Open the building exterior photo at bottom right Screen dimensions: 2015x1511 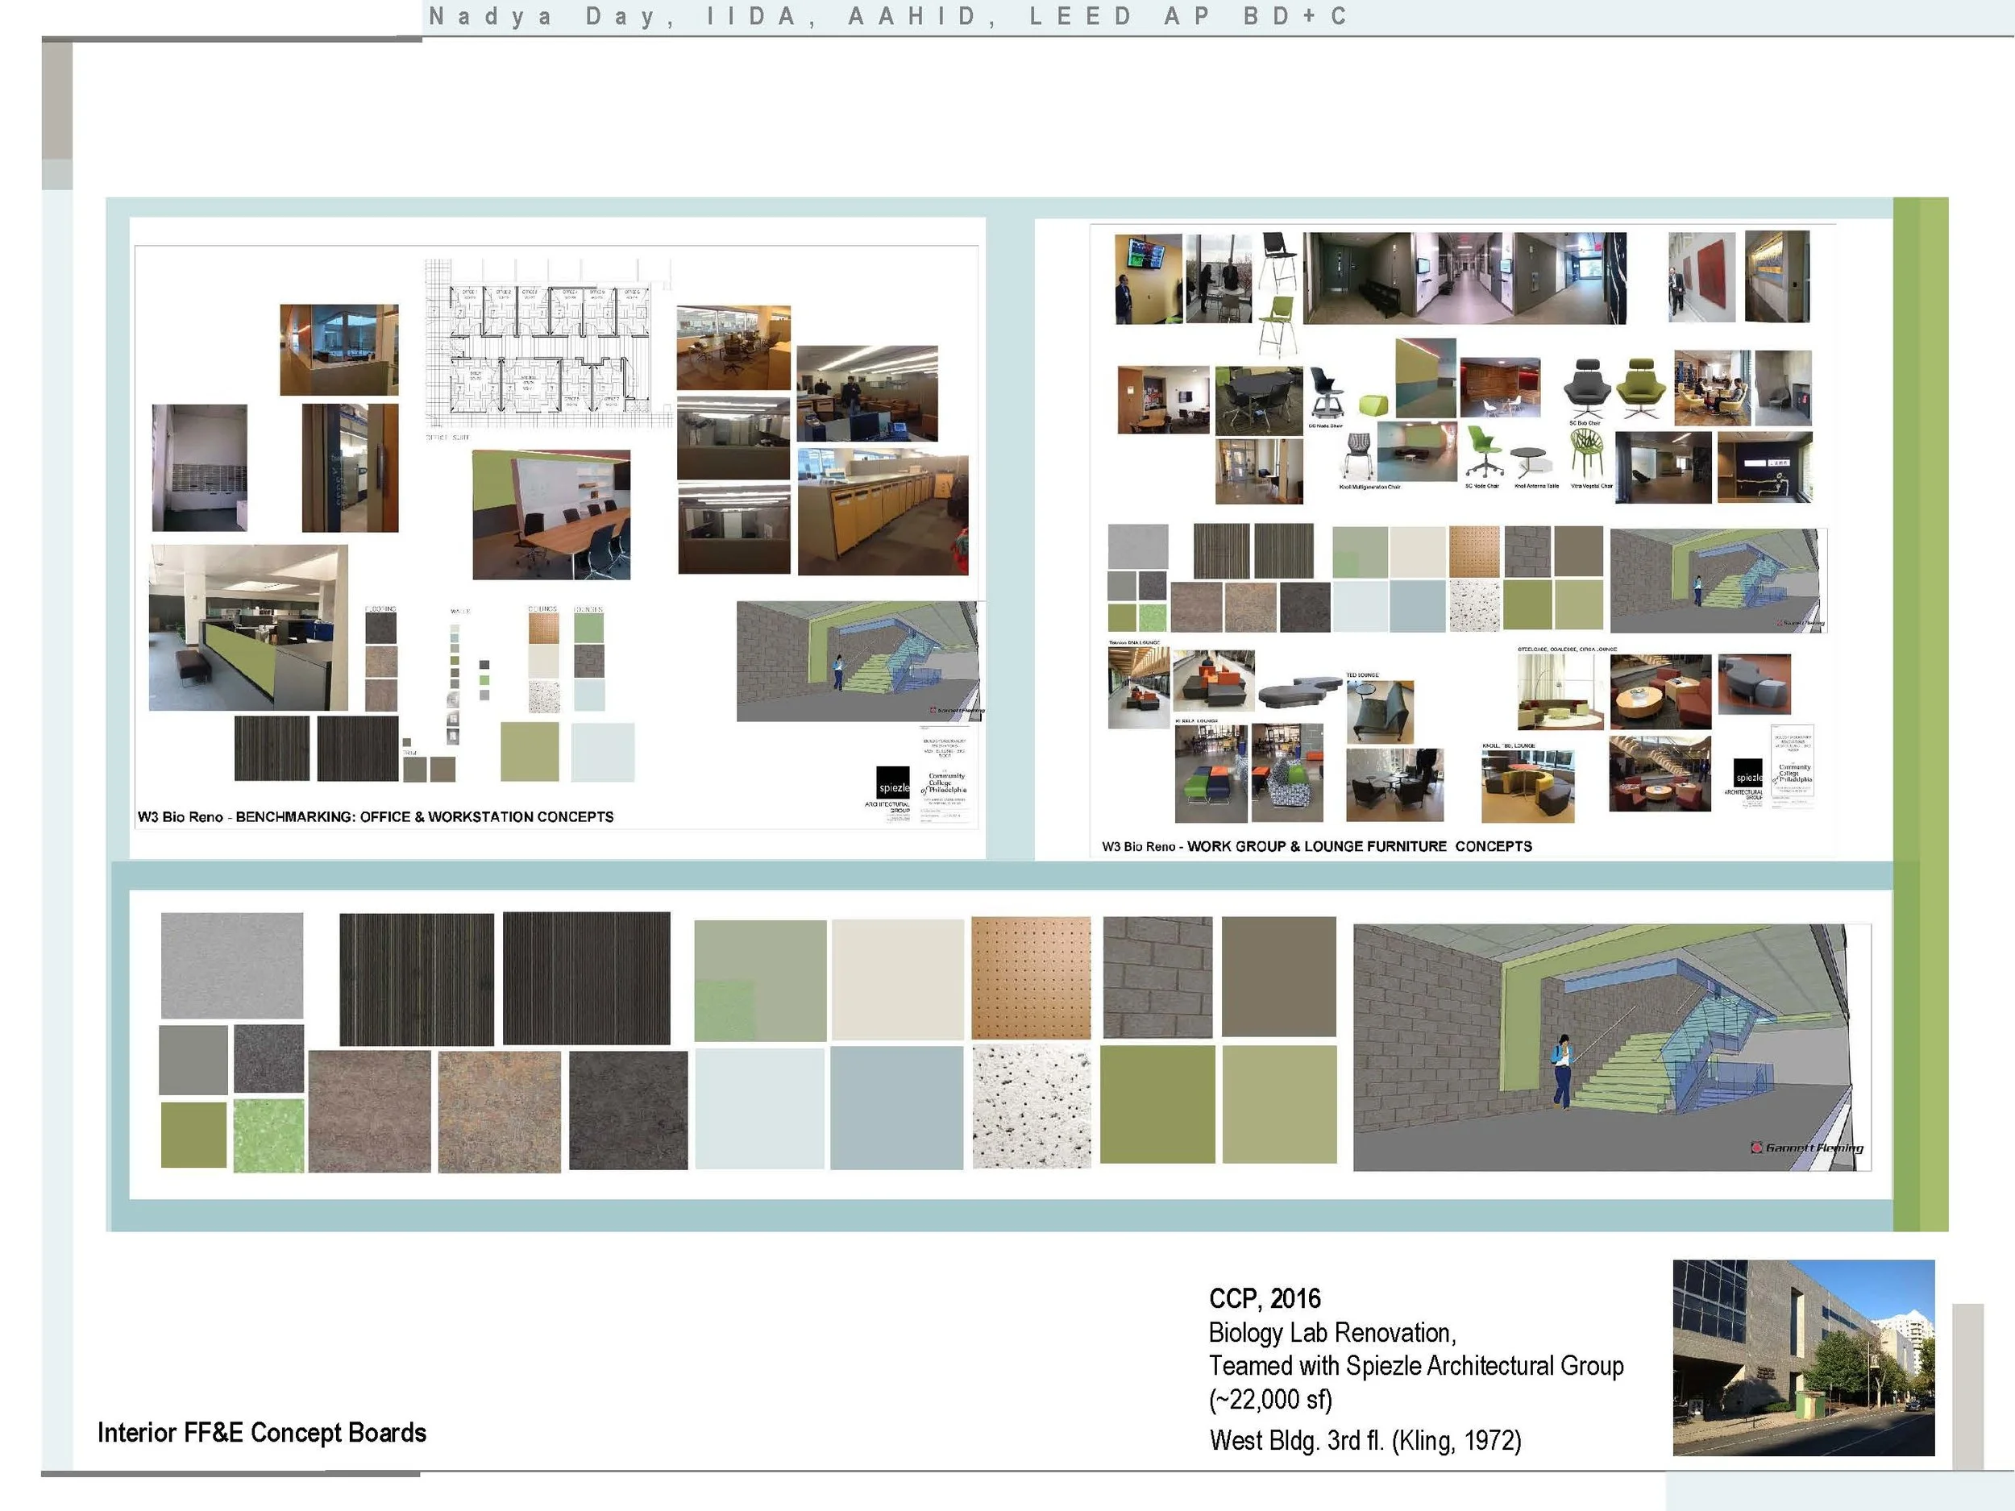coord(1803,1357)
